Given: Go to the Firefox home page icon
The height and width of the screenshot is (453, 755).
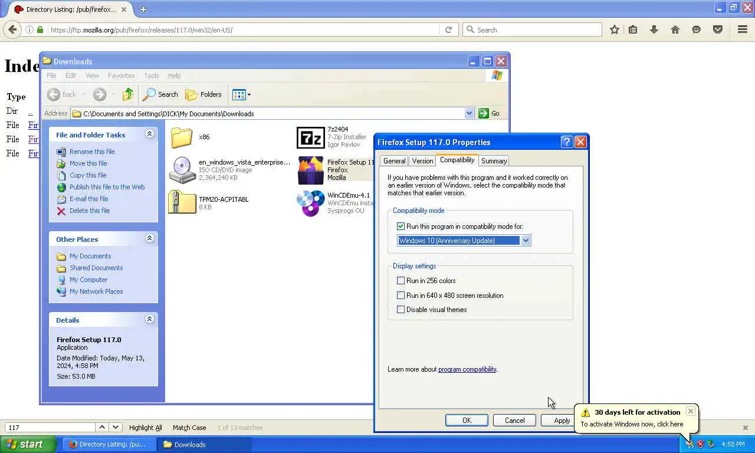Looking at the screenshot, I should (675, 29).
